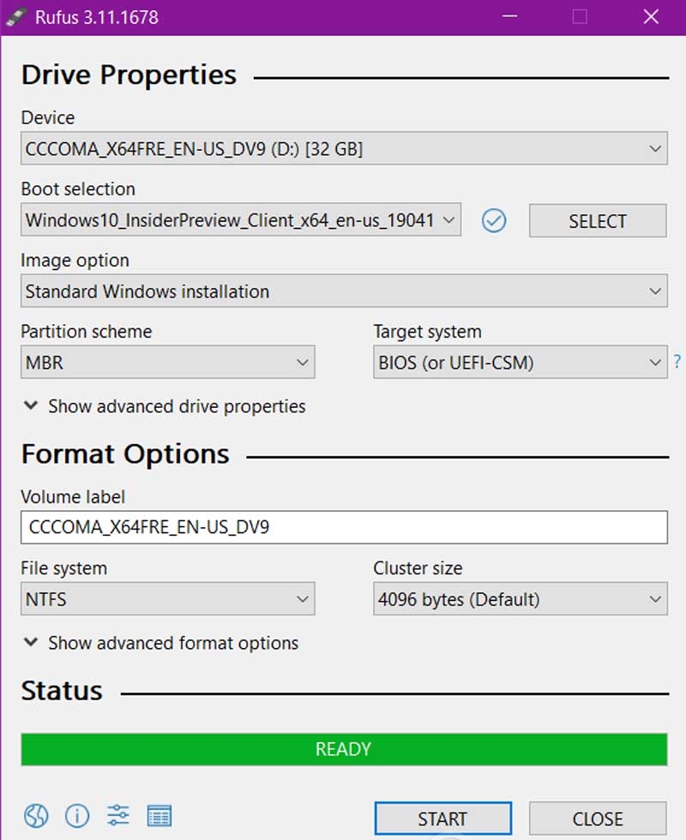Expand Show advanced format options

tap(161, 643)
